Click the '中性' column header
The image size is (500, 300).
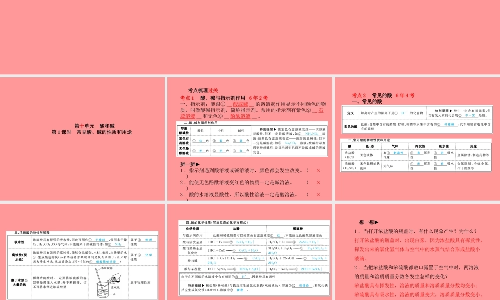tap(221, 130)
